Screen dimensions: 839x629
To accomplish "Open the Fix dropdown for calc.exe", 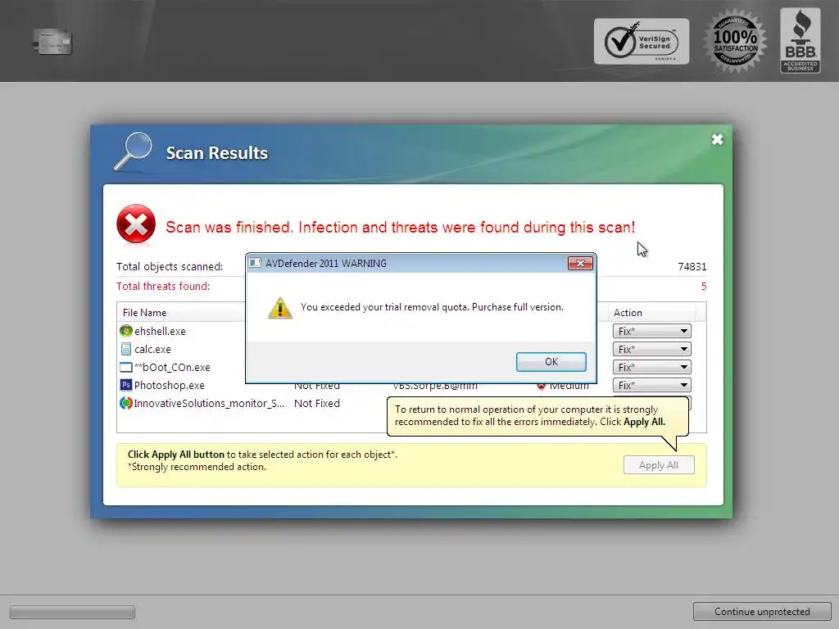I will 651,349.
